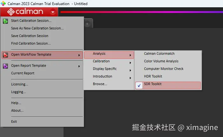
Task: Click the Calman app icon in title bar
Action: (3, 3)
